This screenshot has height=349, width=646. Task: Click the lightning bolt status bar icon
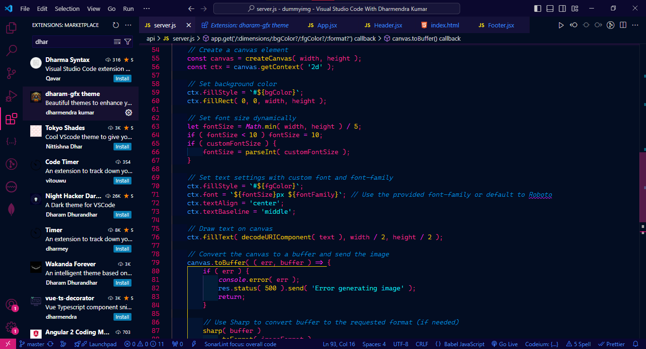coord(194,344)
